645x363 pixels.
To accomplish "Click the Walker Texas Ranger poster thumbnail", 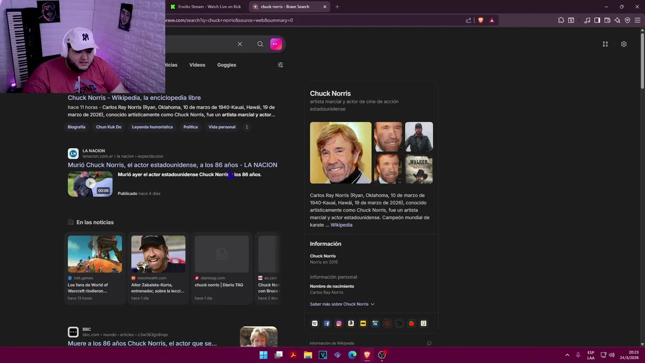I will (419, 169).
